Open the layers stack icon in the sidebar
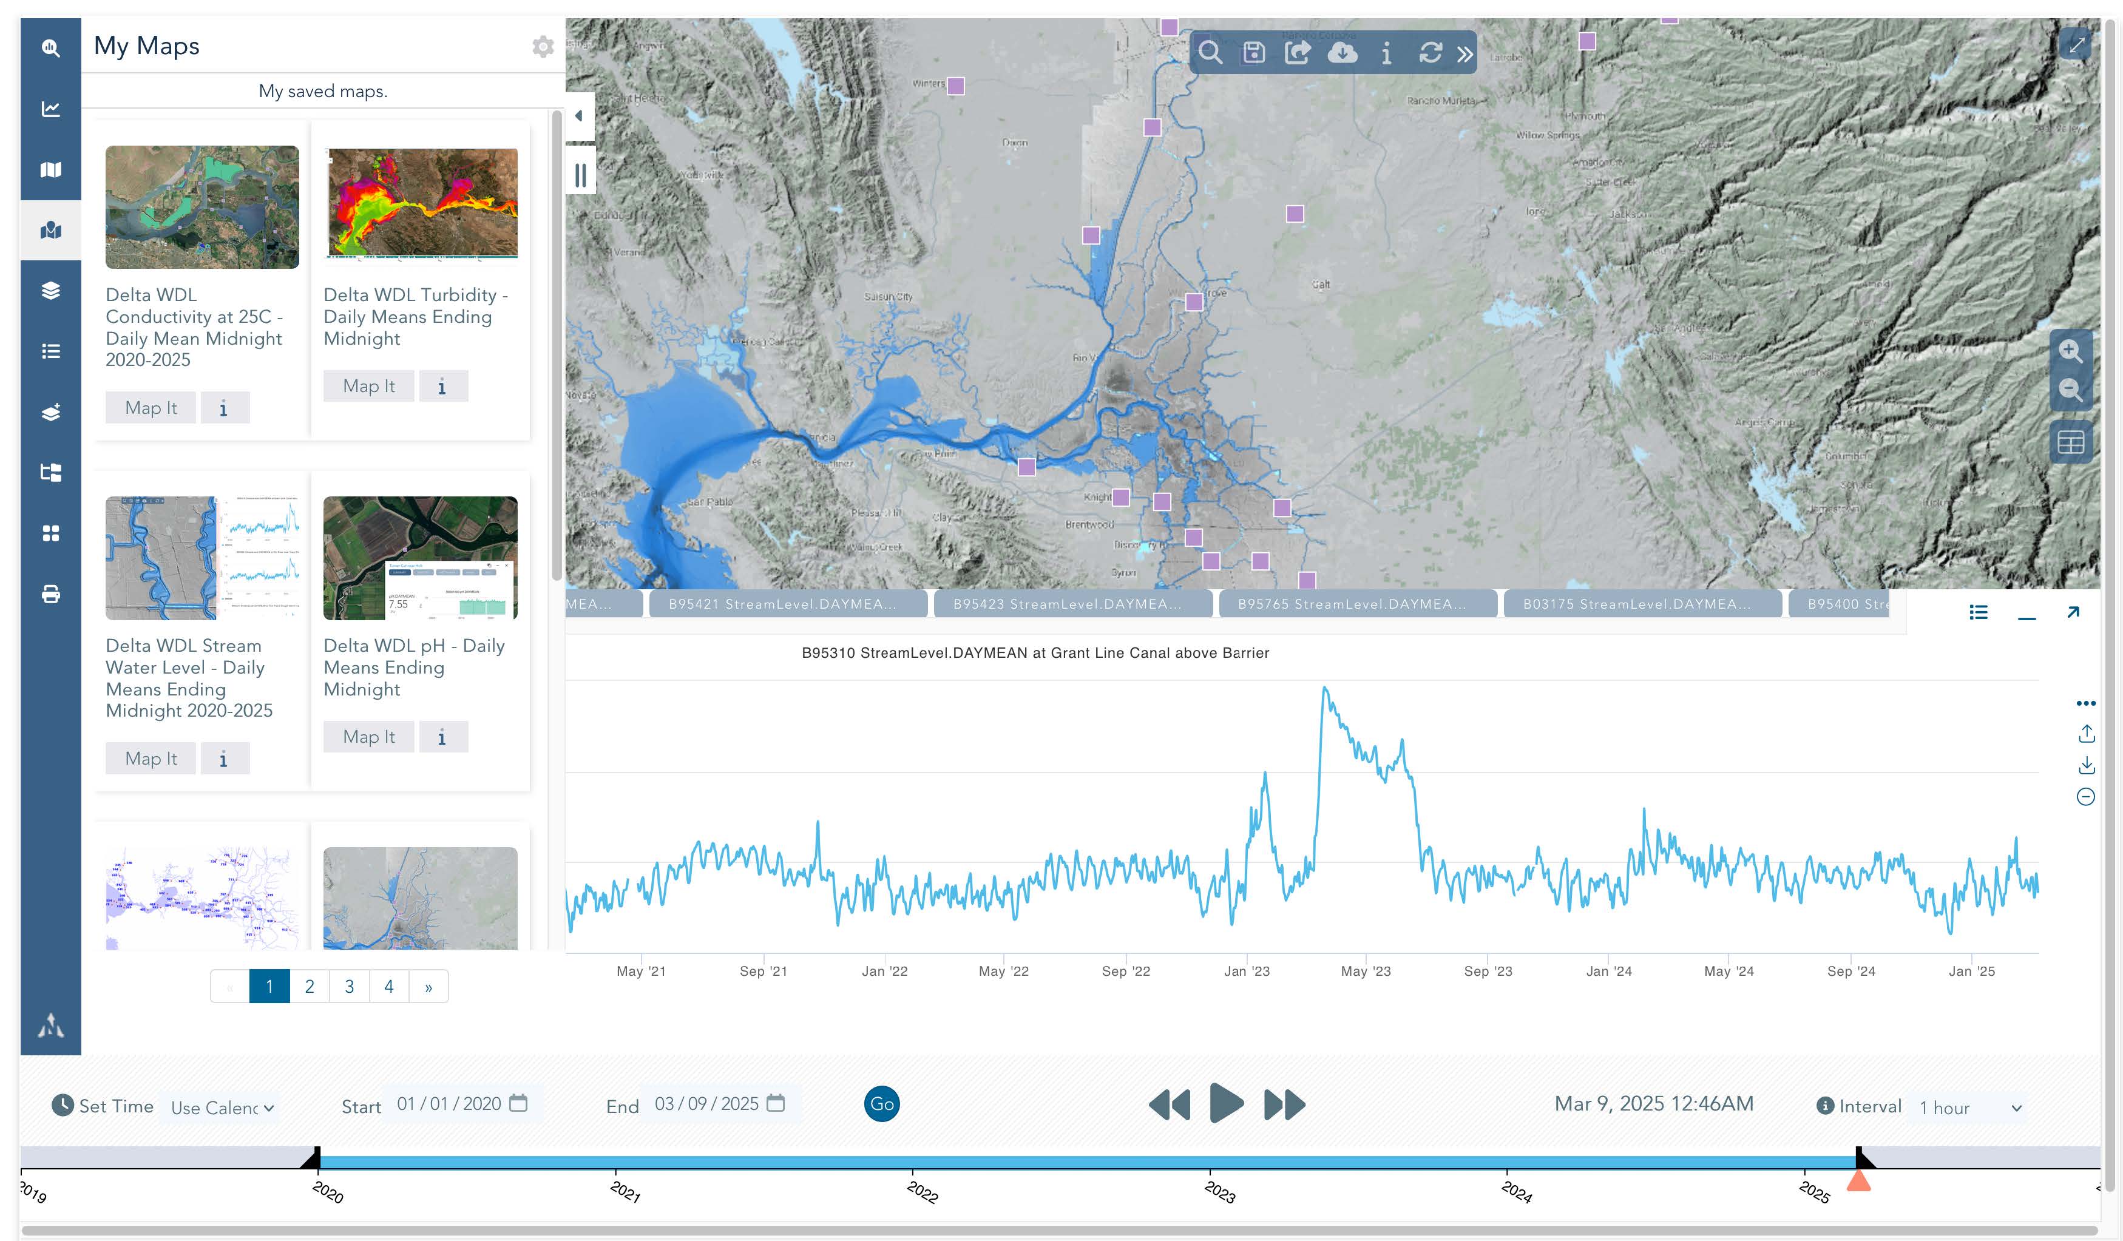The image size is (2123, 1241). click(x=50, y=291)
